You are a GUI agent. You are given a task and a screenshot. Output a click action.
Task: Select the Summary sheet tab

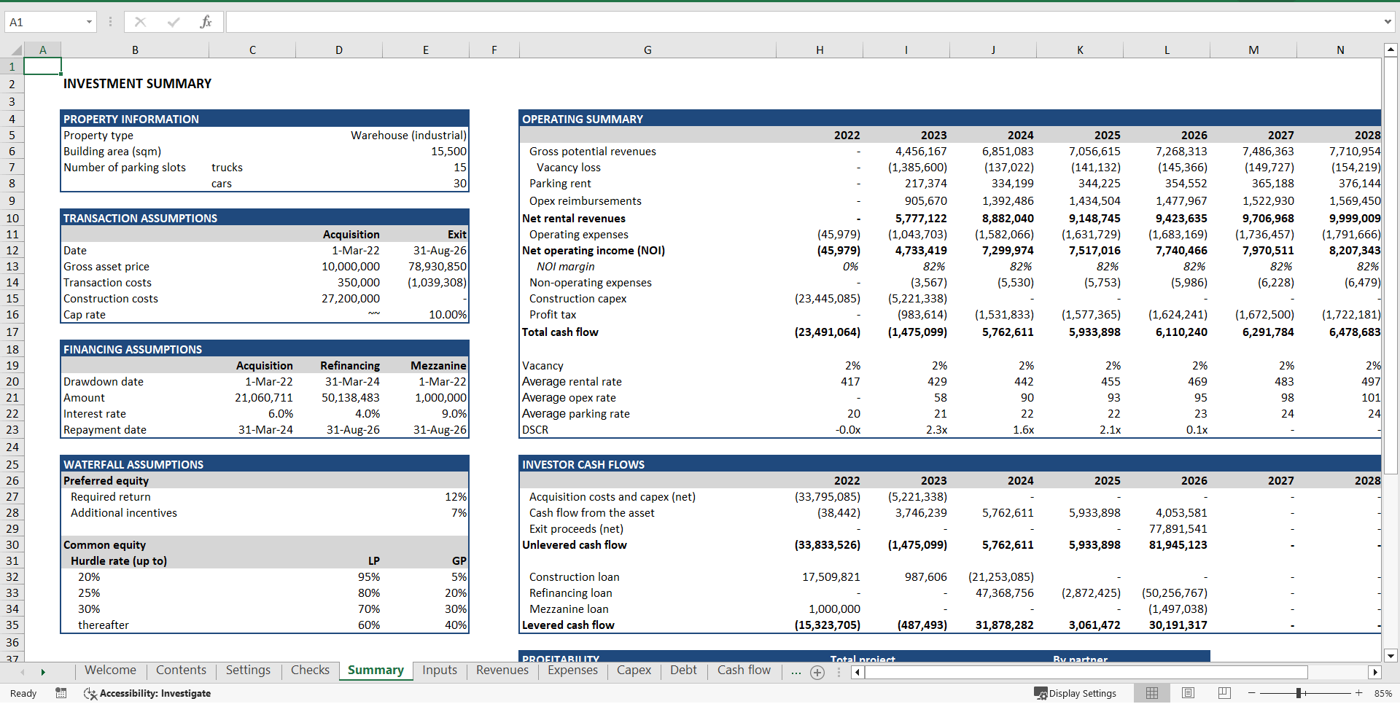(376, 670)
